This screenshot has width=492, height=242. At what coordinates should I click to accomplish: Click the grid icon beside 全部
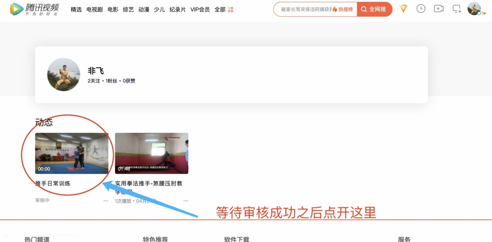point(231,9)
